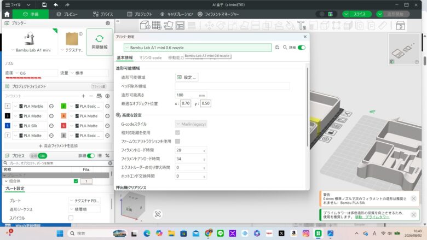Open the textured plate type dropdown
The width and height of the screenshot is (427, 240).
pos(72,50)
